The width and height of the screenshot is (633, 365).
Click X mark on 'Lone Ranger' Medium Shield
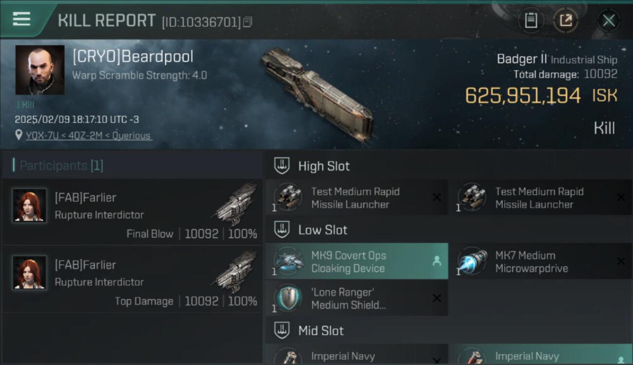(437, 298)
